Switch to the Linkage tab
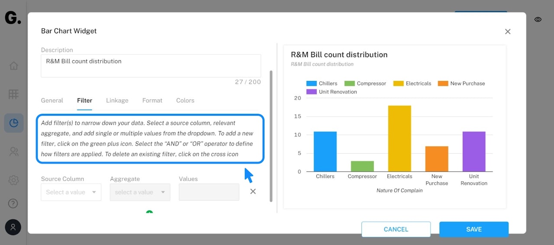This screenshot has width=554, height=245. coord(117,100)
